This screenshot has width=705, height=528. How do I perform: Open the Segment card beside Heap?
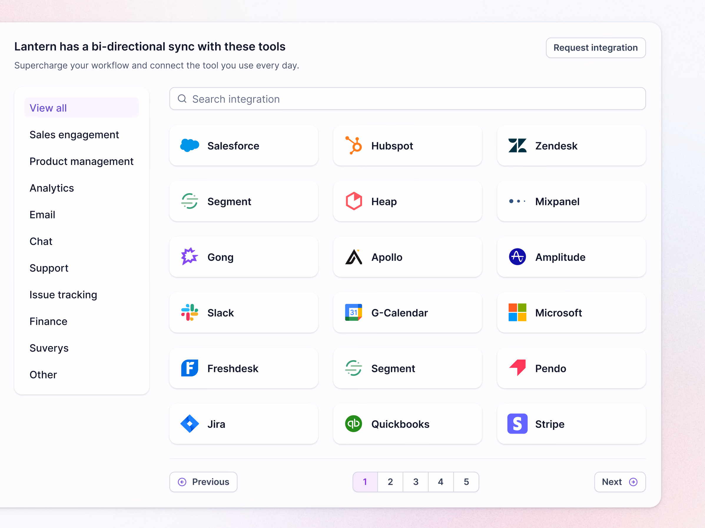(x=243, y=201)
